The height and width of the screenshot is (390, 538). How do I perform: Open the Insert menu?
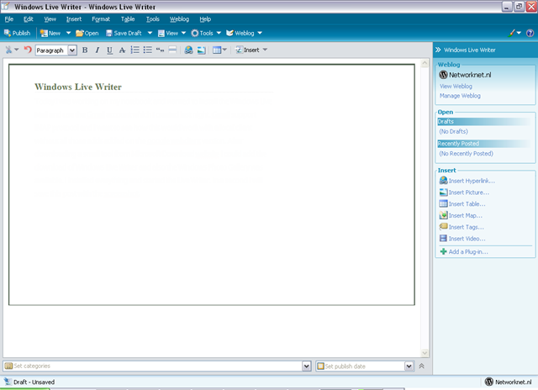[x=74, y=19]
